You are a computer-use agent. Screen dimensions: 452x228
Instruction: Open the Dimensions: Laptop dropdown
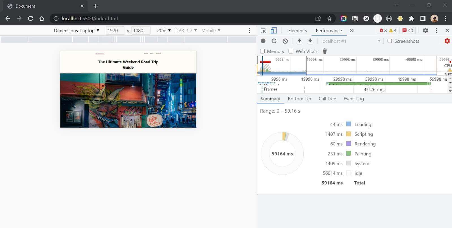pos(77,31)
